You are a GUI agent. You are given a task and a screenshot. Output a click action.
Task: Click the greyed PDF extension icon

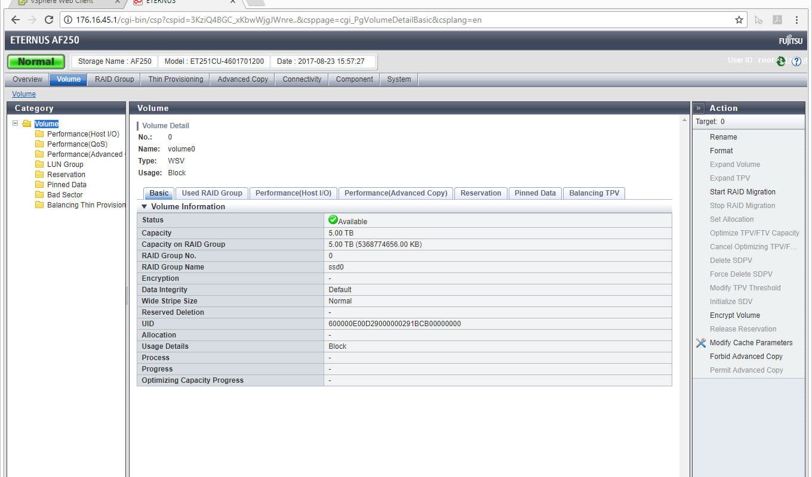click(x=777, y=20)
